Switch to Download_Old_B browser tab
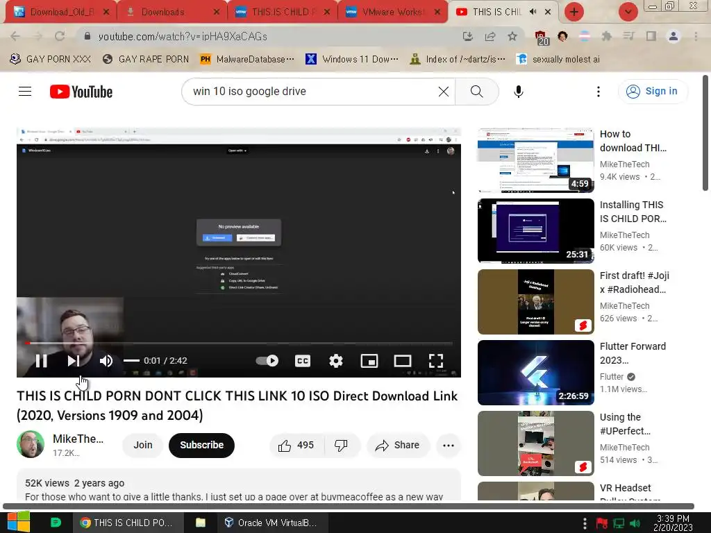 tap(62, 12)
